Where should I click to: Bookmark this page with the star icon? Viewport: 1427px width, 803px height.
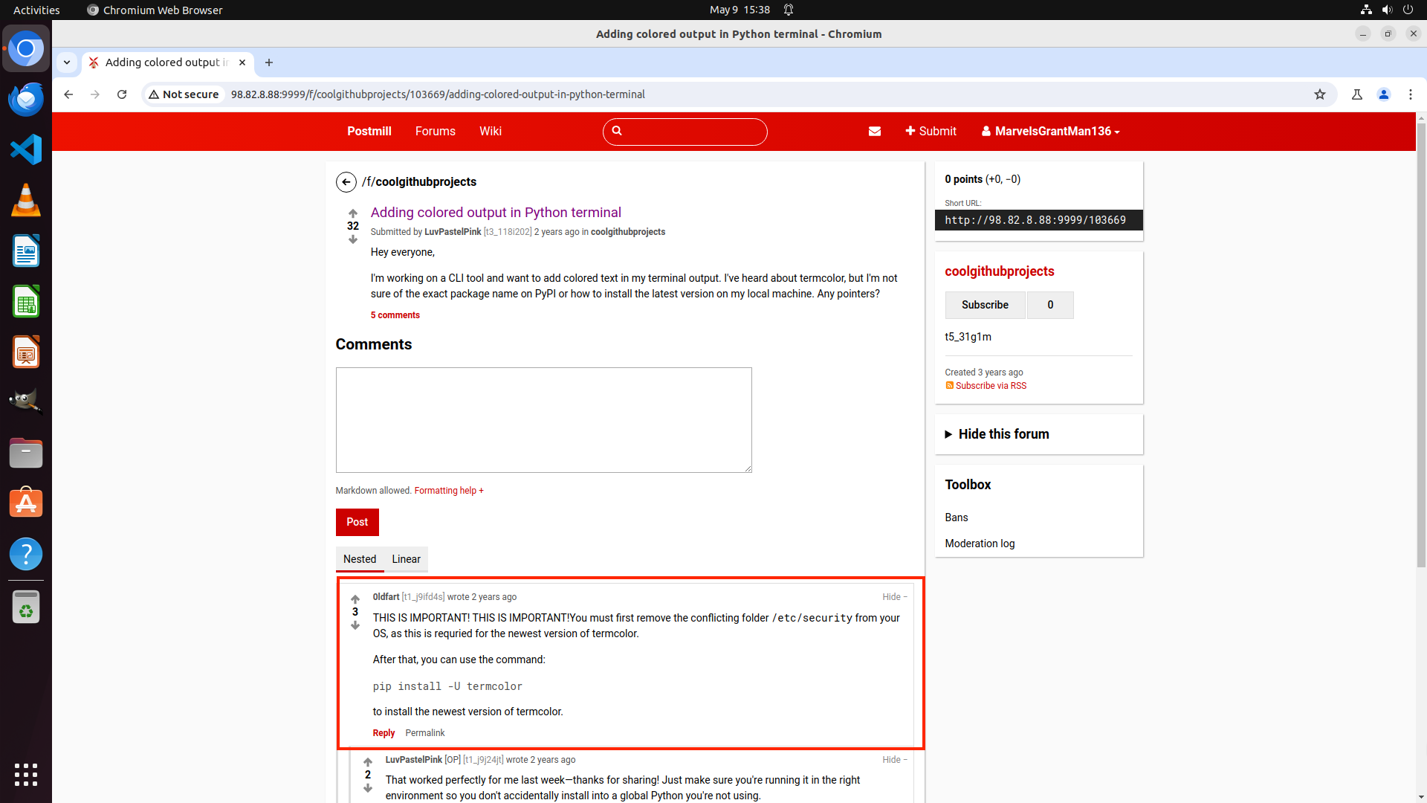1319,94
